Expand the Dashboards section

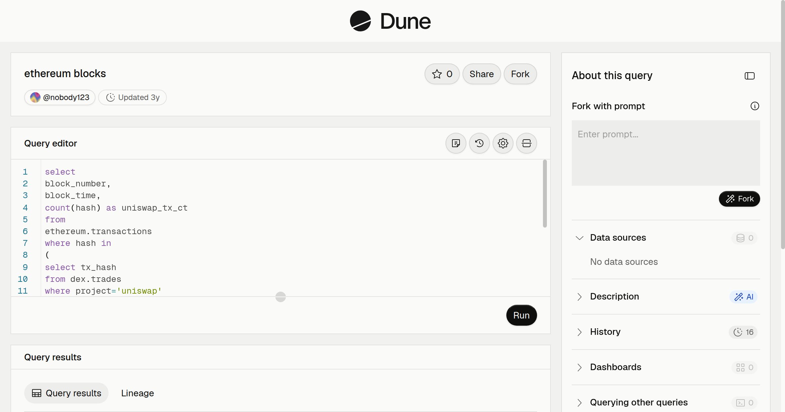pos(580,367)
